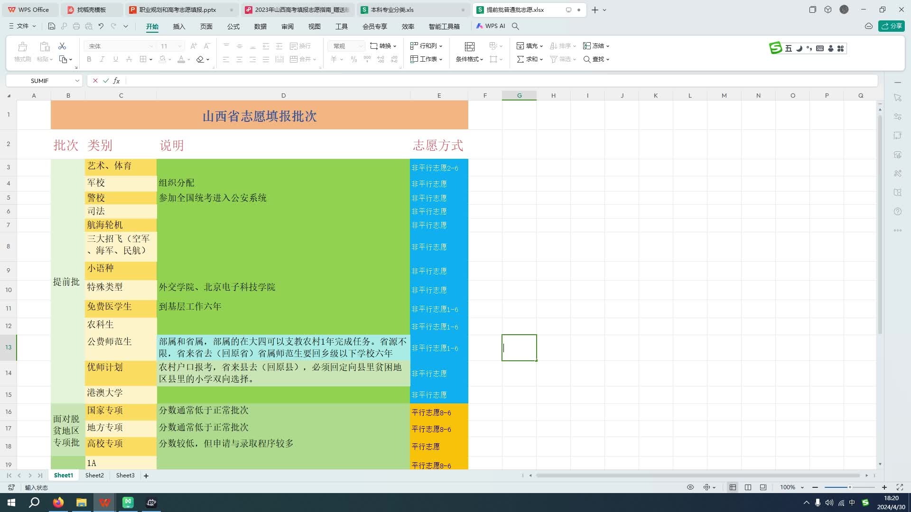This screenshot has height=512, width=911.
Task: Switch to Sheet2 worksheet tab
Action: tap(94, 475)
